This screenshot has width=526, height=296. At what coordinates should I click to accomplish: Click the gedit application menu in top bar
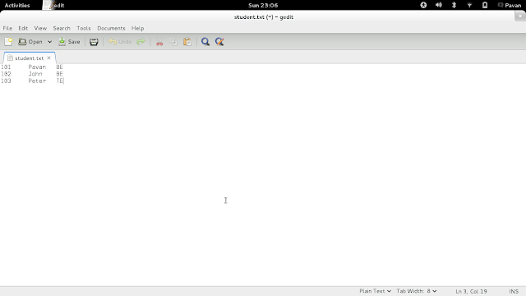tap(53, 5)
